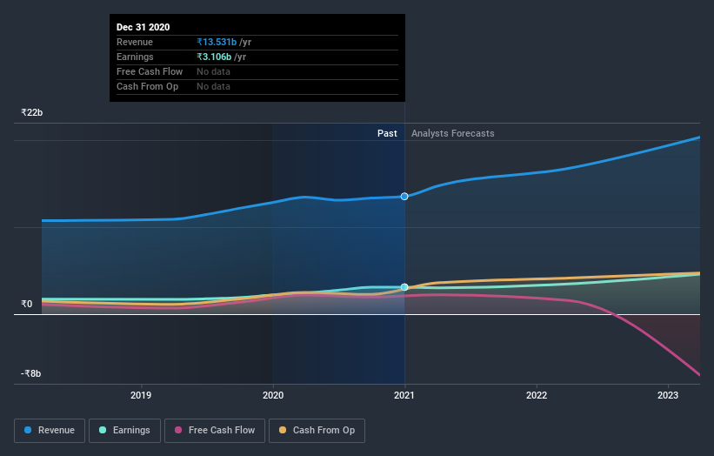714x456 pixels.
Task: Toggle the Free Cash Flow legend series
Action: click(215, 431)
